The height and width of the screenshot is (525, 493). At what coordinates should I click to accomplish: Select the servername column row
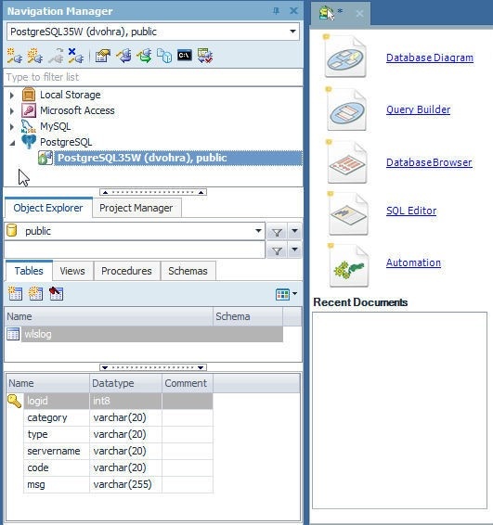pos(118,451)
